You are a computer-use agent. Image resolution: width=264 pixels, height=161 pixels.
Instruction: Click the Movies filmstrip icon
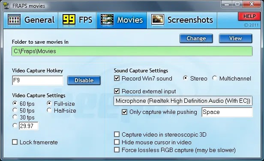tap(107, 20)
